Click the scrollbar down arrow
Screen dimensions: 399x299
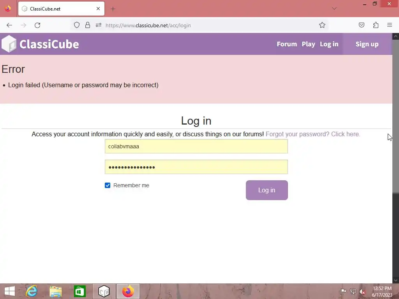396,280
